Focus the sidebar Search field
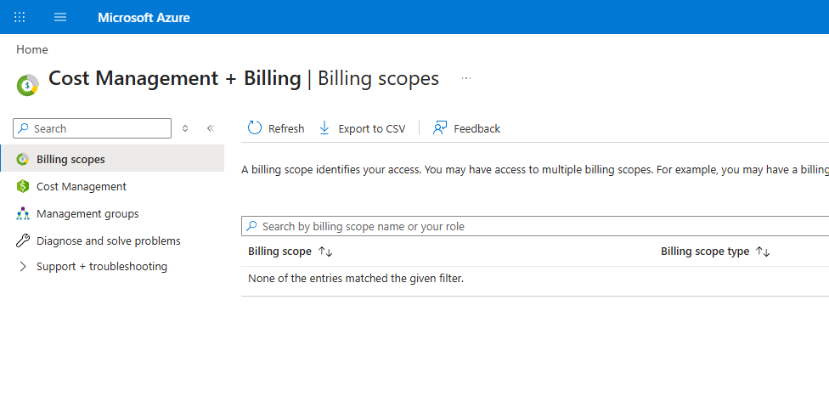 tap(92, 128)
